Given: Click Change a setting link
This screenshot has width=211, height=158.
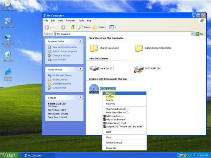Looking at the screenshot, I should [x=61, y=55].
